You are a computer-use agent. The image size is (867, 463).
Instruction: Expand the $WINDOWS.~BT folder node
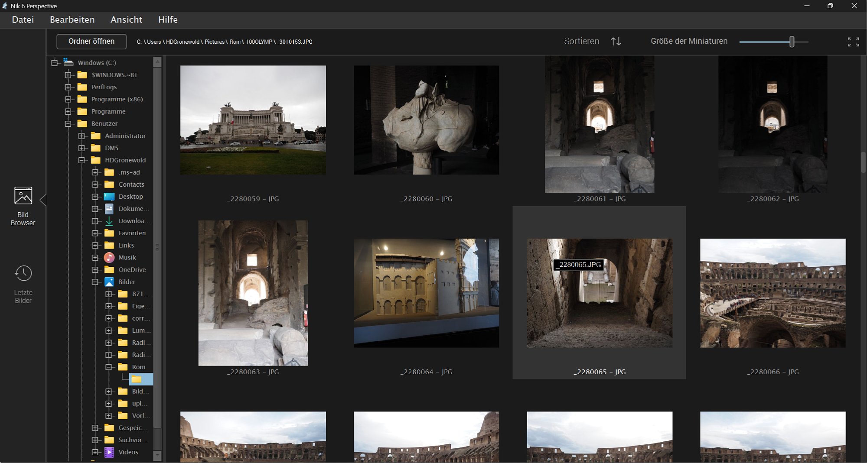[68, 75]
